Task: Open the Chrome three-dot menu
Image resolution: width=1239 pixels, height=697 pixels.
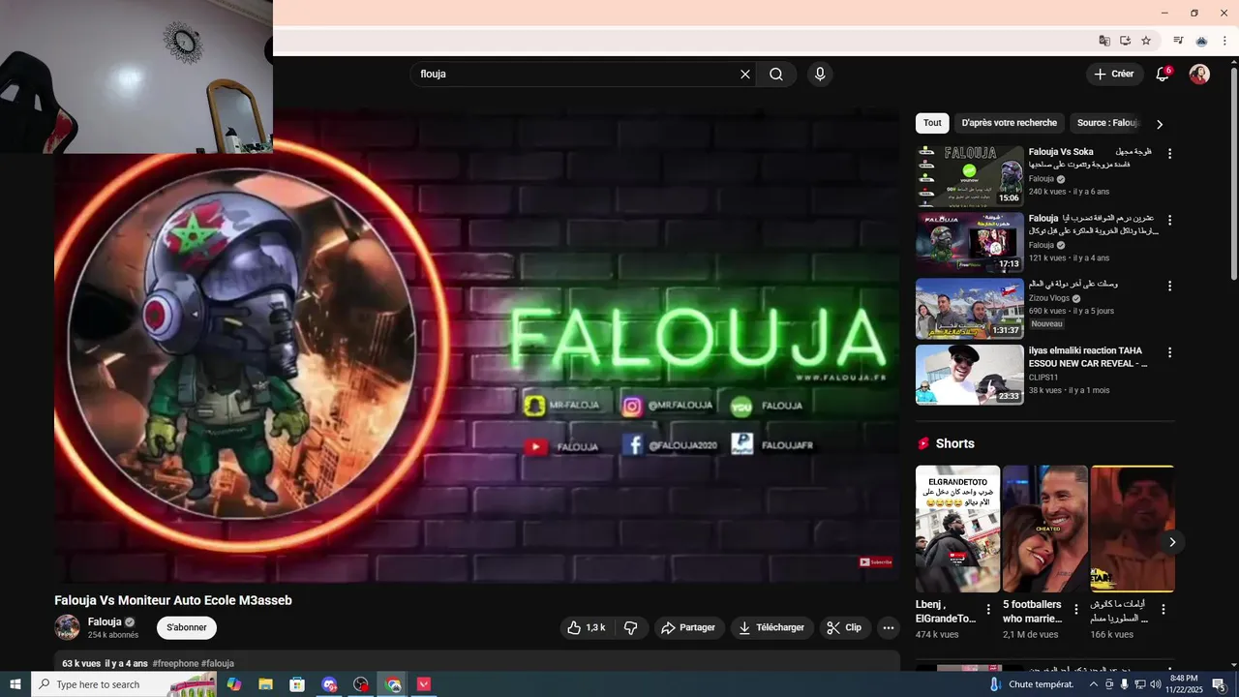Action: point(1224,41)
